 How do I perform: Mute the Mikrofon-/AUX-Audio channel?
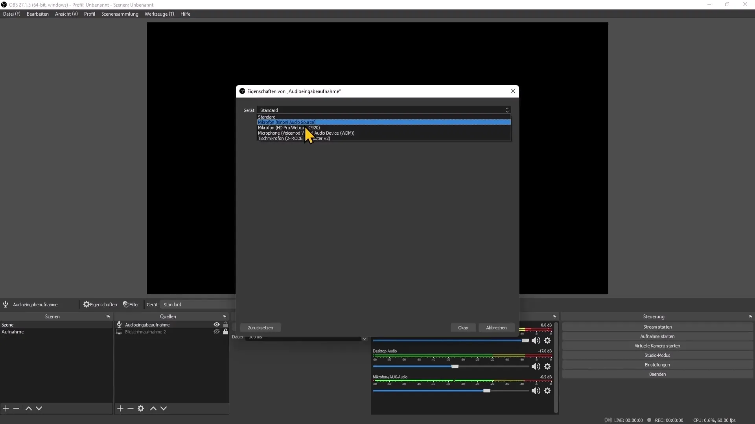pos(536,391)
